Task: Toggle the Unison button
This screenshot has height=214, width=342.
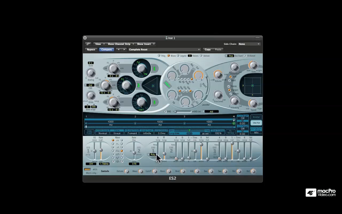Action: pyautogui.click(x=201, y=56)
